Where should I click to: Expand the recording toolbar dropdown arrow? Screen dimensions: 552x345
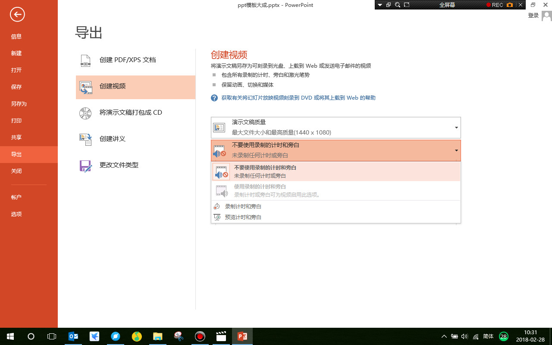click(380, 5)
